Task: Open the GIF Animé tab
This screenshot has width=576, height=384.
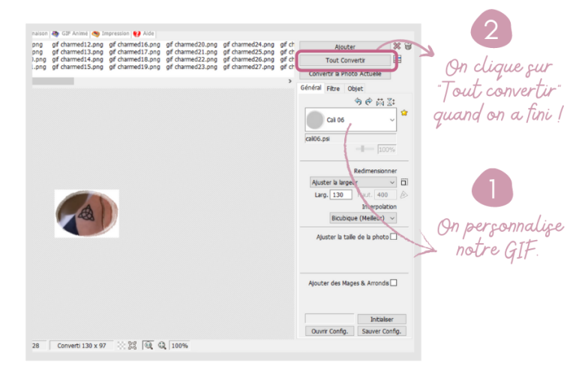Action: [x=70, y=34]
